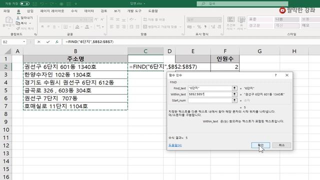Expand number format group dialog launcher

(x=222, y=34)
